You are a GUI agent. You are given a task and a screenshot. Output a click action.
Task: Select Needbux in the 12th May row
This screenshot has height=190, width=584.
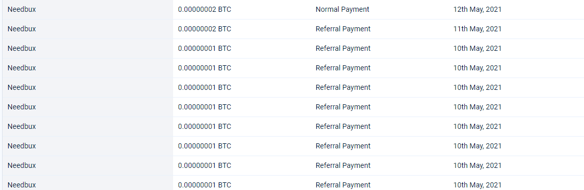click(x=22, y=9)
